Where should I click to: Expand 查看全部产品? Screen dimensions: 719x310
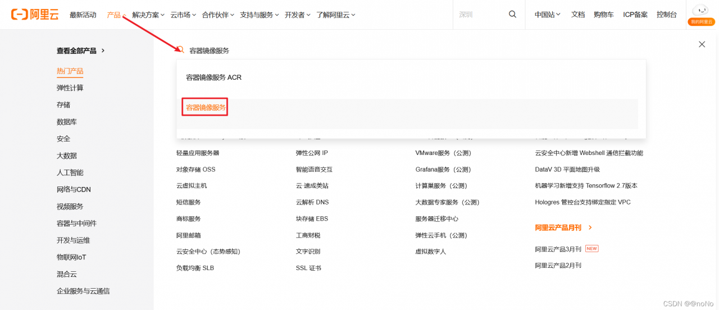click(81, 51)
